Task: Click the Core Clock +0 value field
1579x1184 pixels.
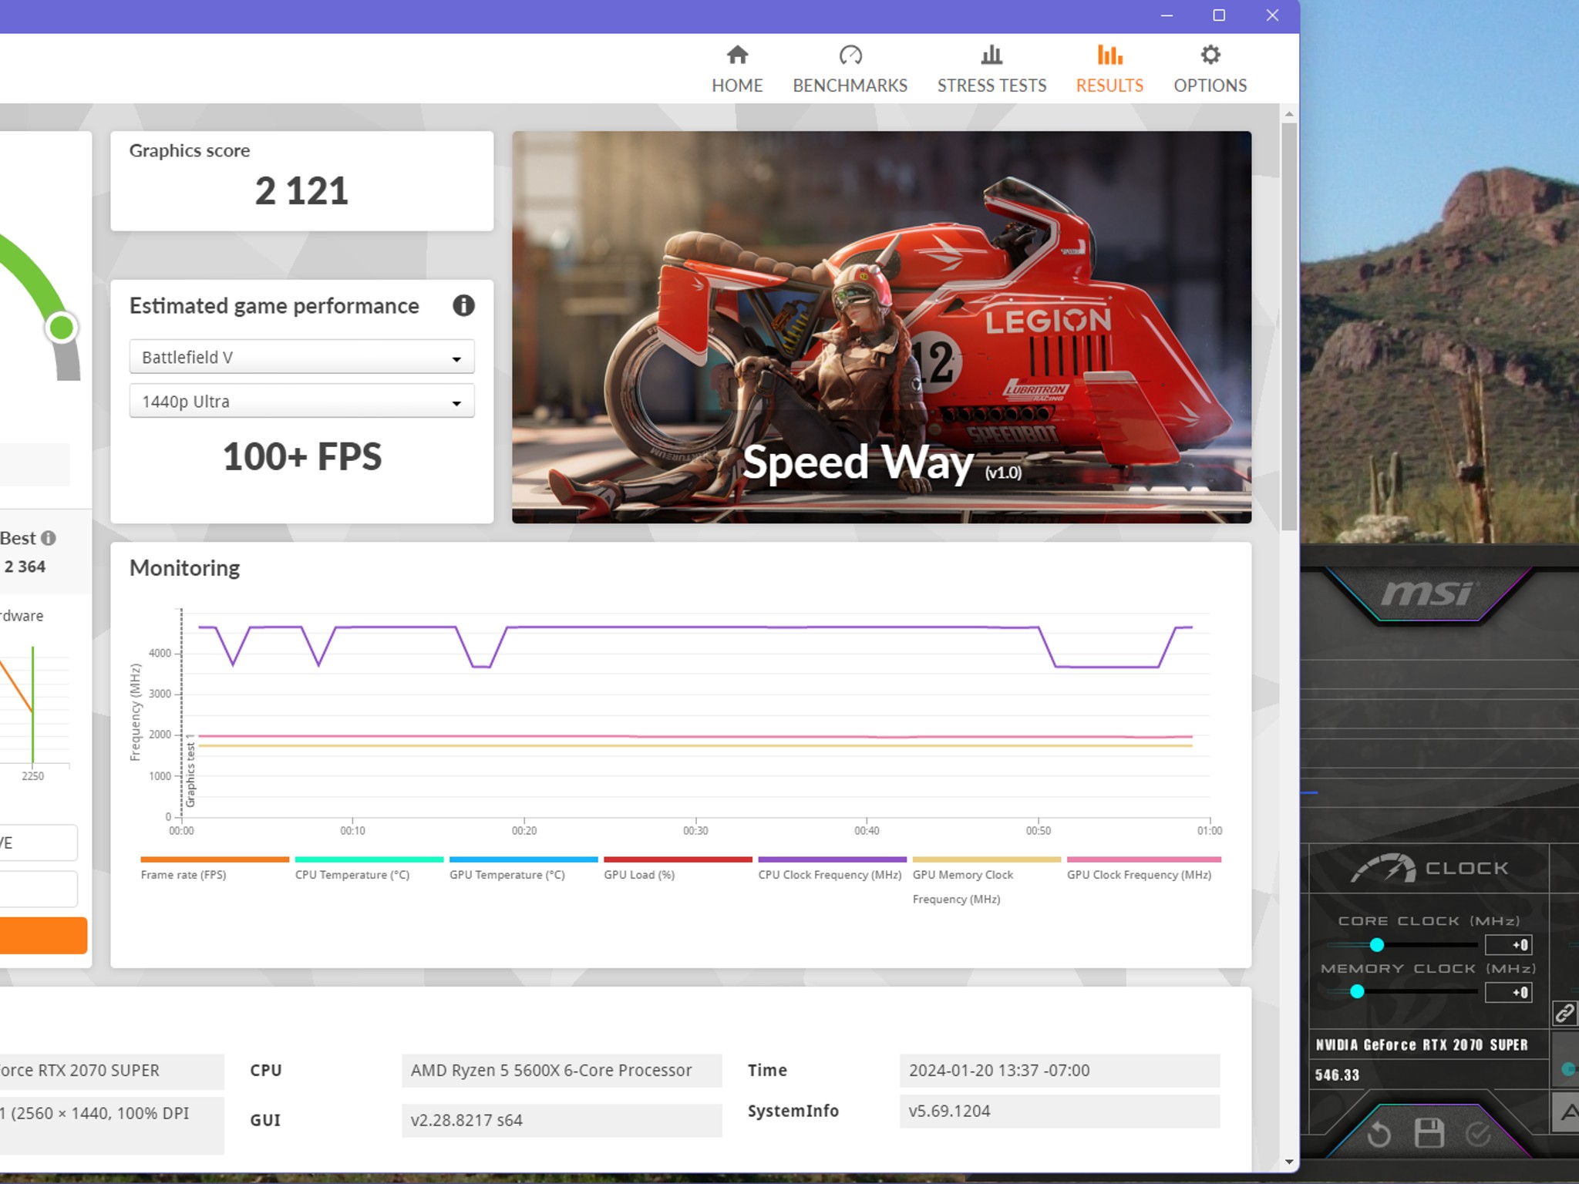Action: (x=1509, y=944)
